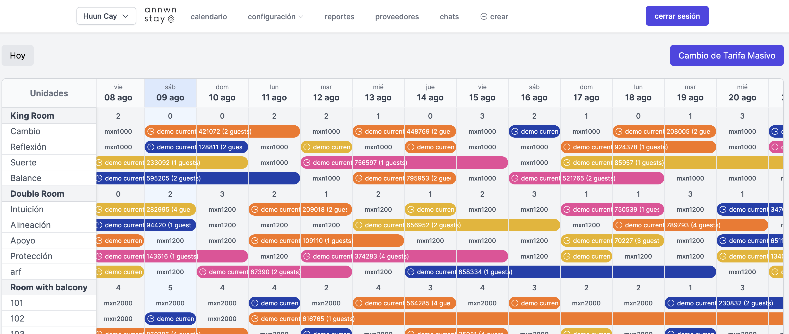Image resolution: width=789 pixels, height=334 pixels.
Task: Expand the configuración menu
Action: pyautogui.click(x=275, y=17)
